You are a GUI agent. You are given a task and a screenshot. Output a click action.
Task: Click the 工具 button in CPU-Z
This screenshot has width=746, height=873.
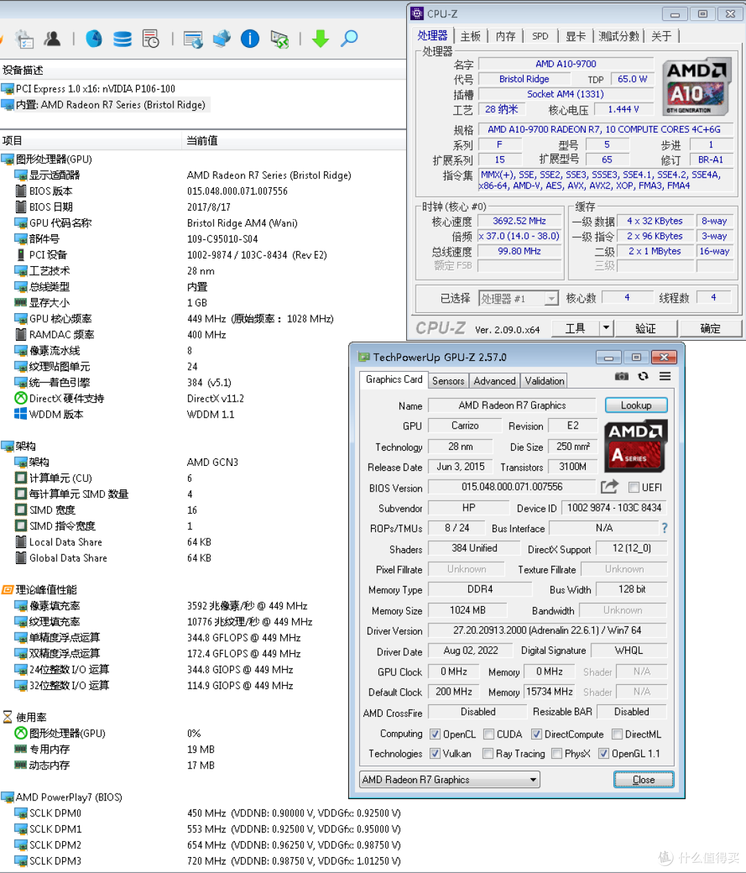point(575,328)
